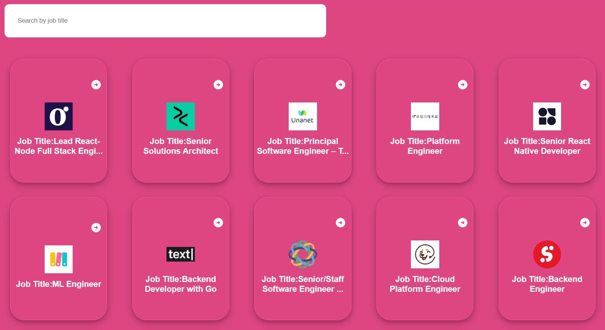
Task: Open 'Job Title:Senior React Native Developer' title
Action: pyautogui.click(x=547, y=146)
